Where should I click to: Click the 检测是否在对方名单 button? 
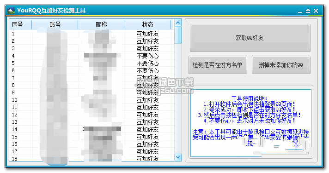218,65
